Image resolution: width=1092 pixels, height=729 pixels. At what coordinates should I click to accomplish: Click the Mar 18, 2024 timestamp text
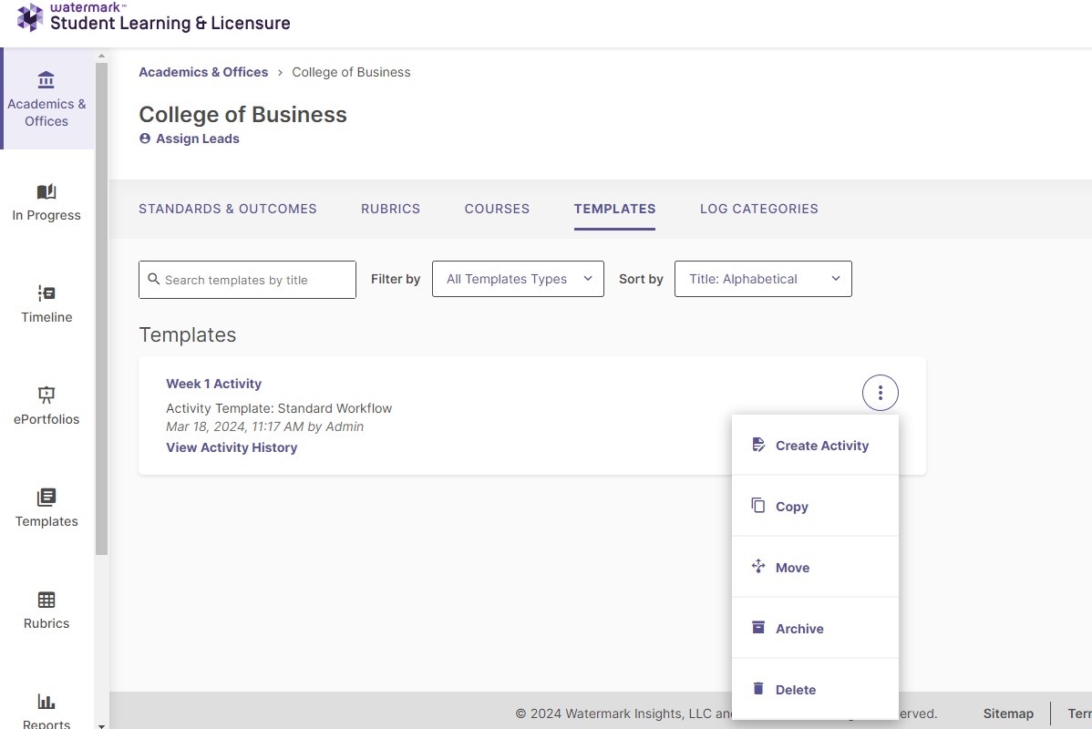click(264, 426)
